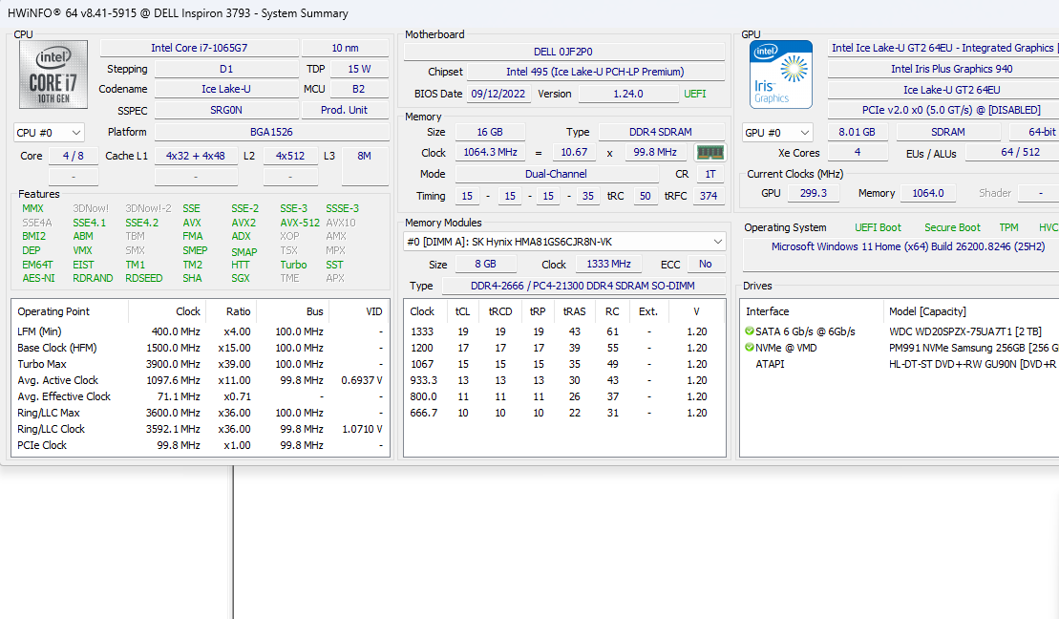Screen dimensions: 1059x619
Task: Click the 0.6937 V VID value
Action: coord(362,380)
